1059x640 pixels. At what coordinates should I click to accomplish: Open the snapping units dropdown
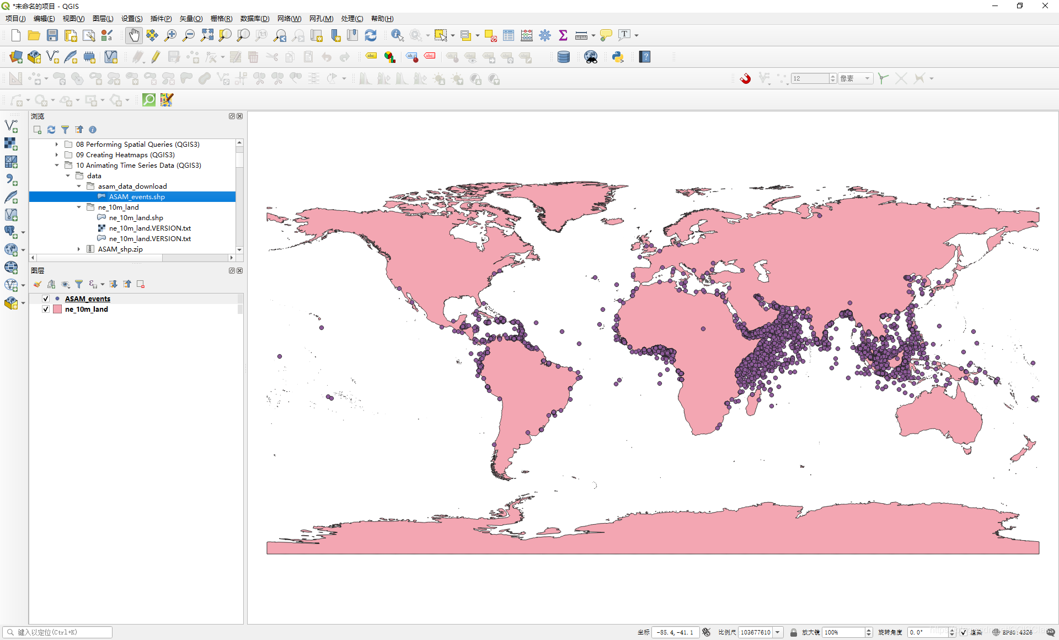pos(855,78)
